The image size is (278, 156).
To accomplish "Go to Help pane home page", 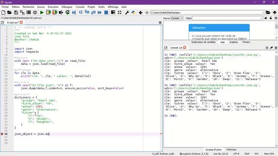I will pos(265,18).
